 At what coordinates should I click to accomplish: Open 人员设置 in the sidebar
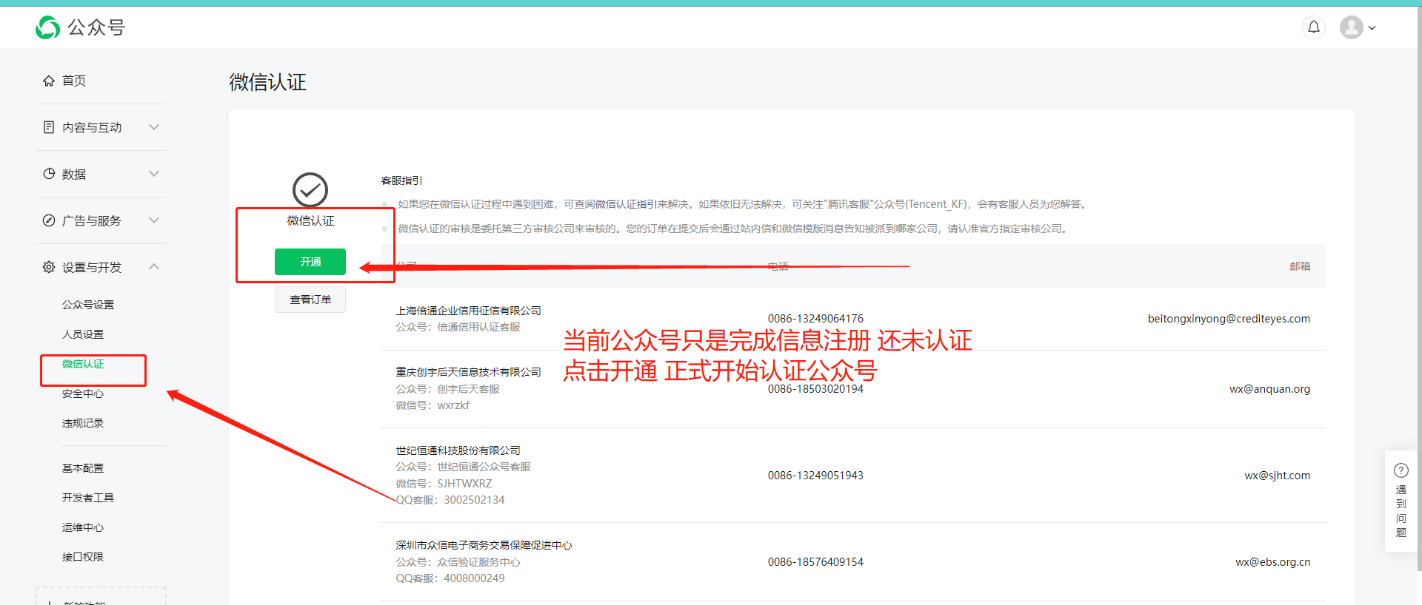[x=83, y=334]
